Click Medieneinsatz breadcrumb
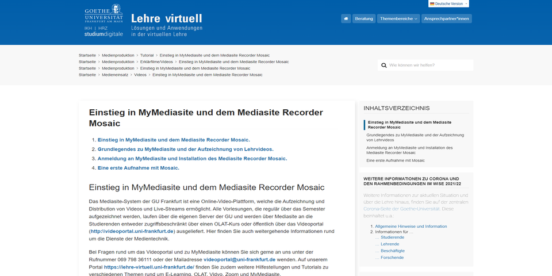Screen dimensions: 552x276 coord(115,75)
